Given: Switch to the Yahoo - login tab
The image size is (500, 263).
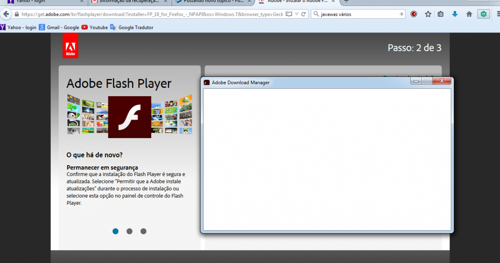Looking at the screenshot, I should point(44,2).
